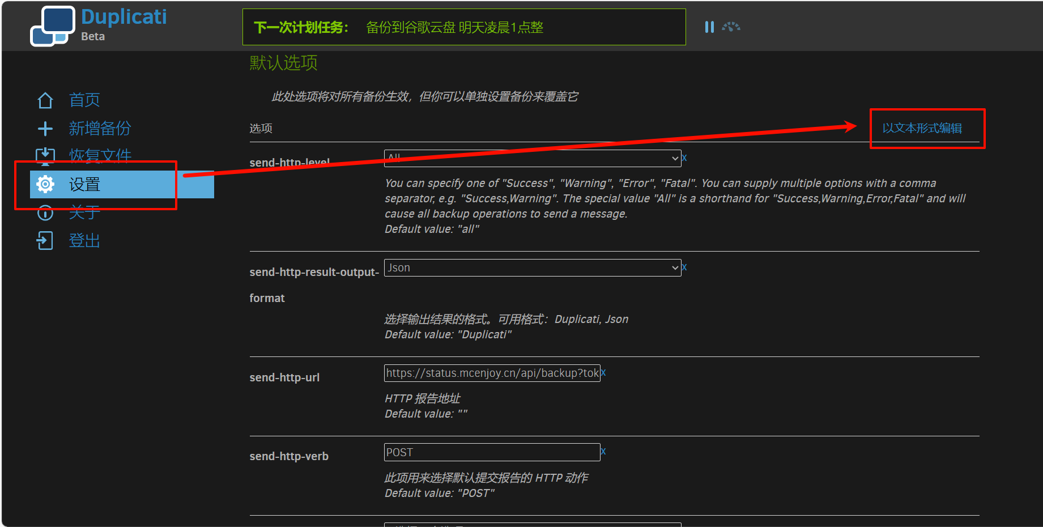
Task: Remove the send-http-level option with x
Action: (684, 158)
